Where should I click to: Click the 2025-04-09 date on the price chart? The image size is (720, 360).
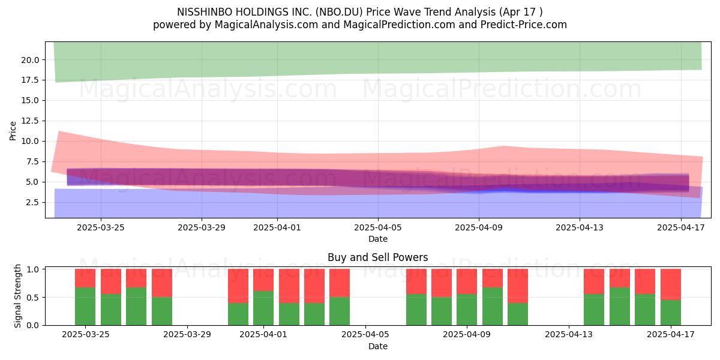coord(479,227)
